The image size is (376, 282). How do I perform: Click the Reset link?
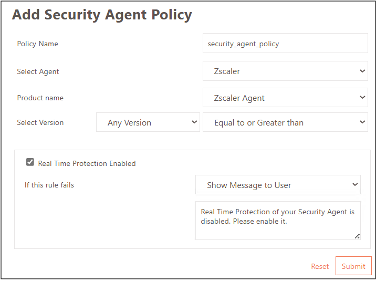coord(320,266)
